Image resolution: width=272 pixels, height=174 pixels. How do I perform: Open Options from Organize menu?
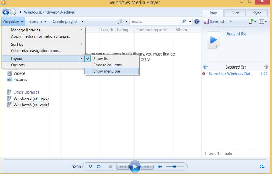point(44,65)
